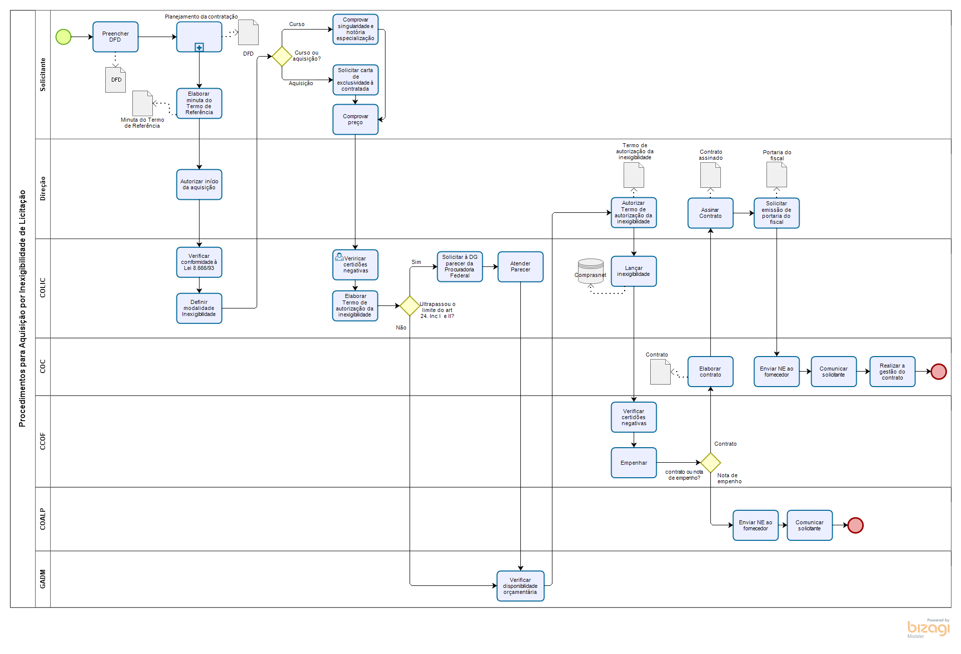
Task: Click the red end event in COC lane
Action: [x=938, y=372]
